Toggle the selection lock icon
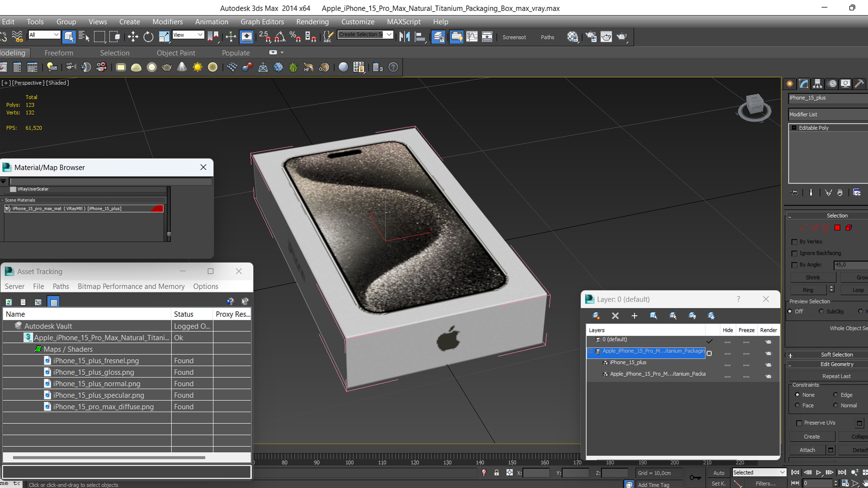Image resolution: width=868 pixels, height=488 pixels. [x=496, y=473]
